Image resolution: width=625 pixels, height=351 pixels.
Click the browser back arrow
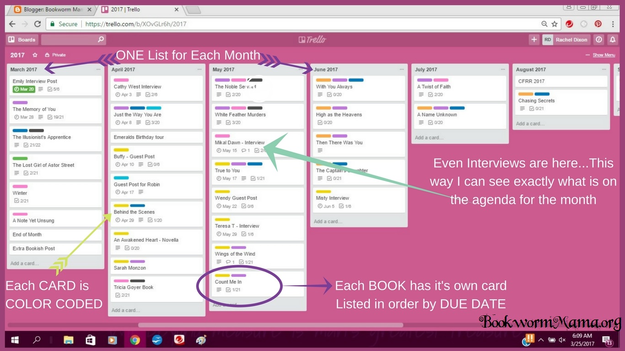point(12,24)
